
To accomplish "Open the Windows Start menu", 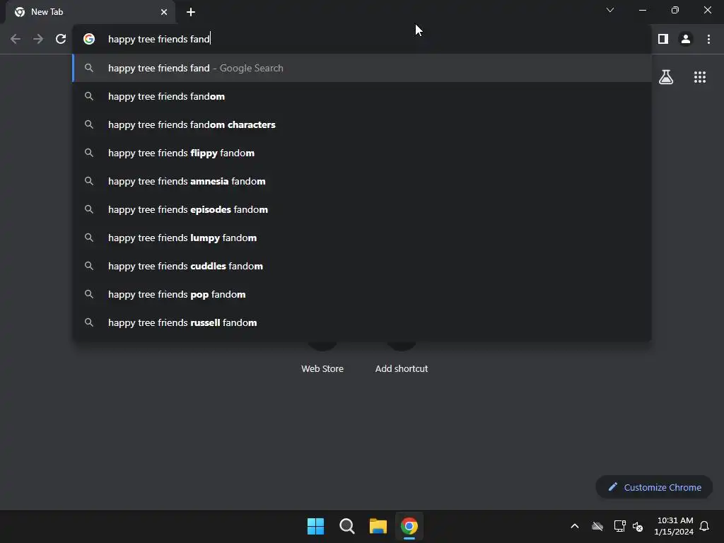I will (316, 526).
